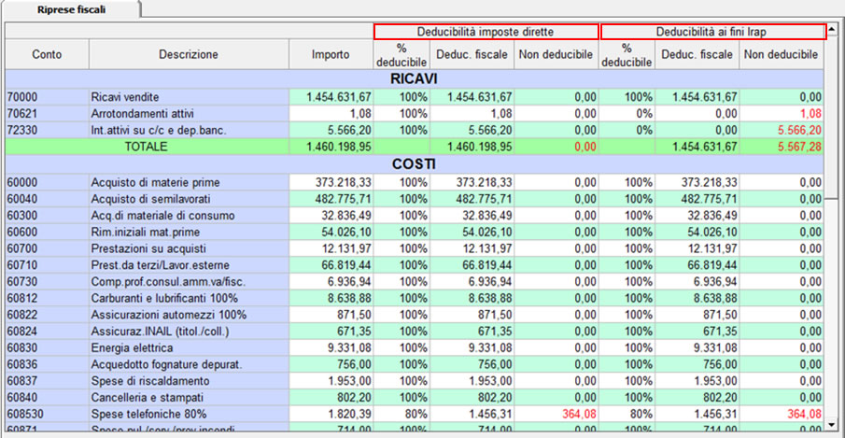The width and height of the screenshot is (845, 438).
Task: Select account 60824 cell
Action: pyautogui.click(x=47, y=332)
